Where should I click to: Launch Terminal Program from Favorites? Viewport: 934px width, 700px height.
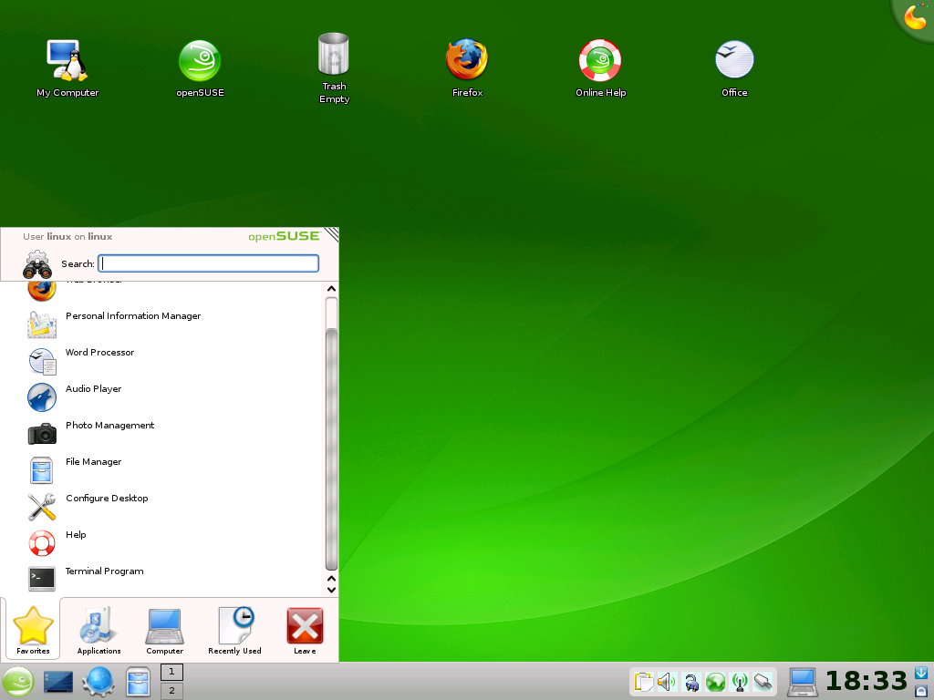coord(104,572)
